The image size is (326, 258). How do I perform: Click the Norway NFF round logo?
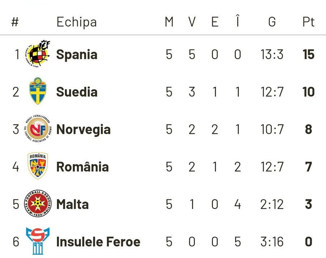38,128
